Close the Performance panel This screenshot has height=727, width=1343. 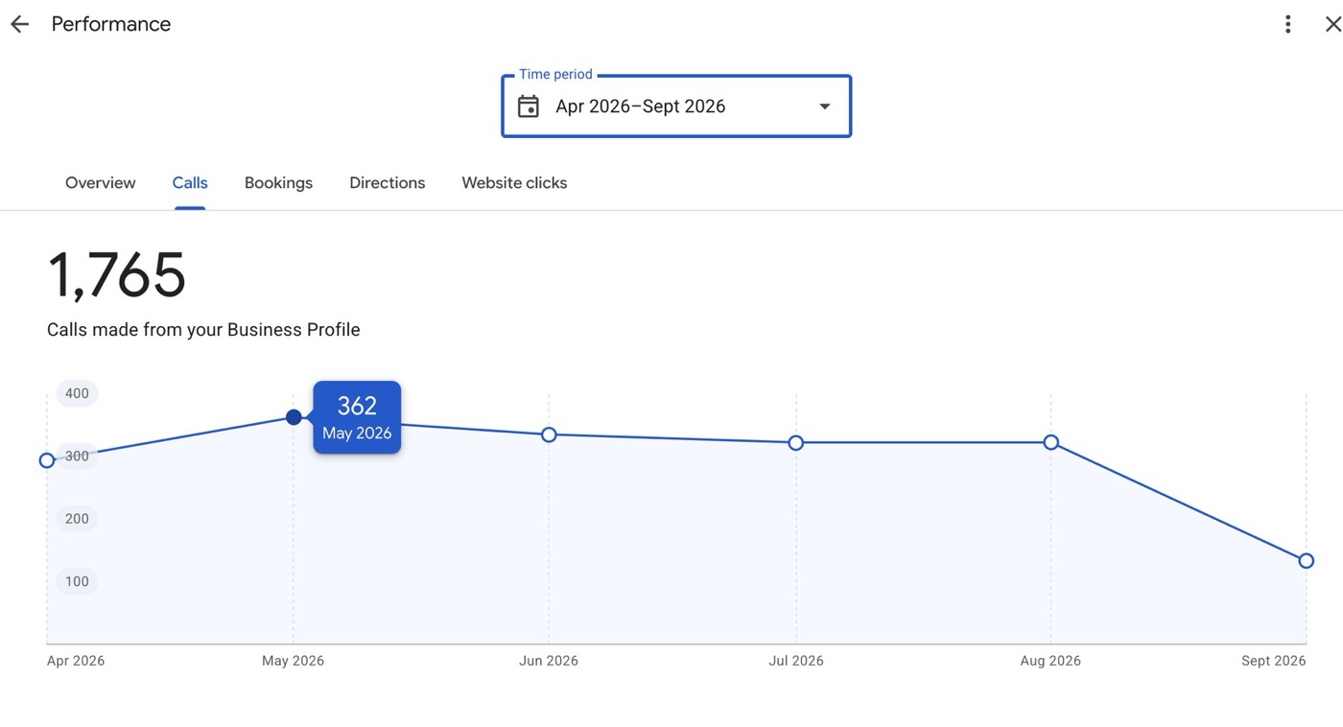tap(1332, 25)
